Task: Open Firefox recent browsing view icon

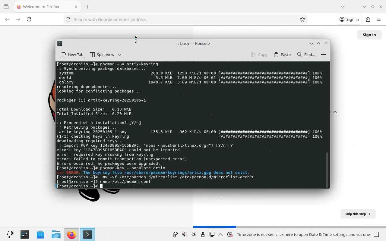Action: point(6,7)
